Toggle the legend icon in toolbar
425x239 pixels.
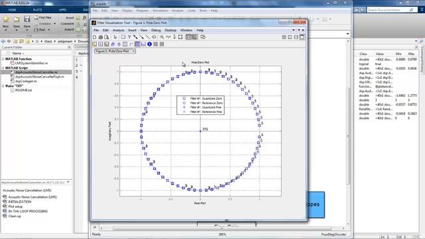tap(189, 37)
